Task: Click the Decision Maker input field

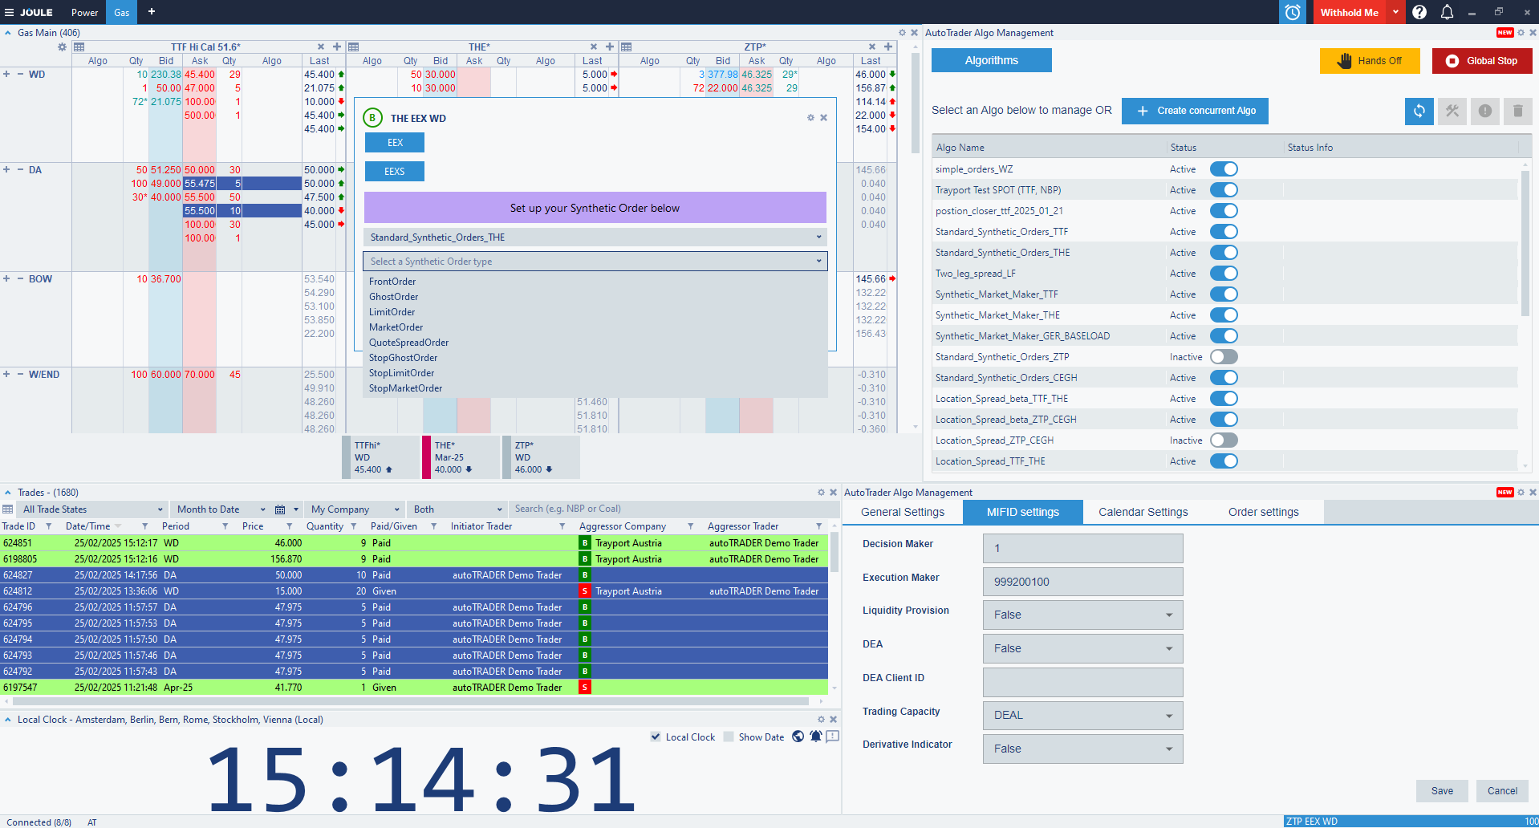Action: click(x=1082, y=549)
